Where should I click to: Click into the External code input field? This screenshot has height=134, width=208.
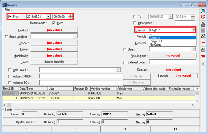pos(172,62)
